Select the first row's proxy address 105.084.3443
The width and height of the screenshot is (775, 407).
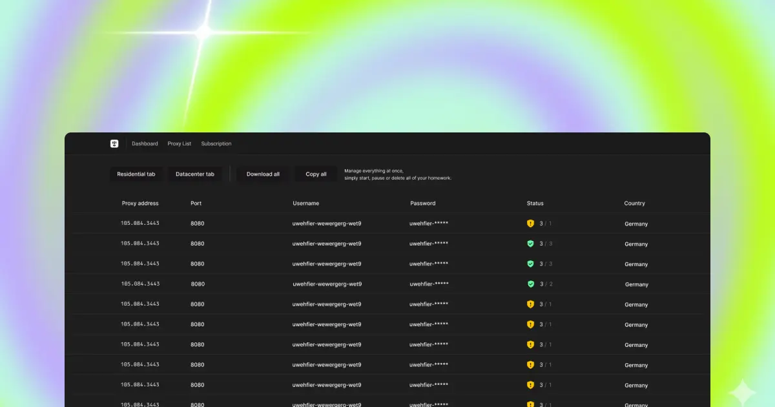140,223
